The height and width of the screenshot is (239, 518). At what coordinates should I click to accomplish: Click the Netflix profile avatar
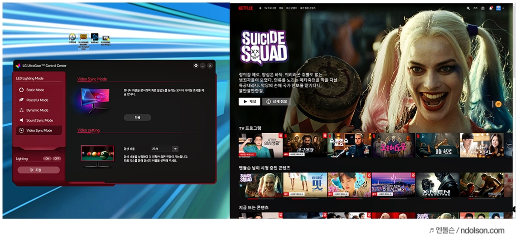(x=498, y=8)
